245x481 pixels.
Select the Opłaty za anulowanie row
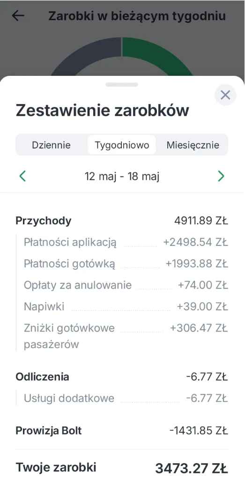tap(126, 285)
